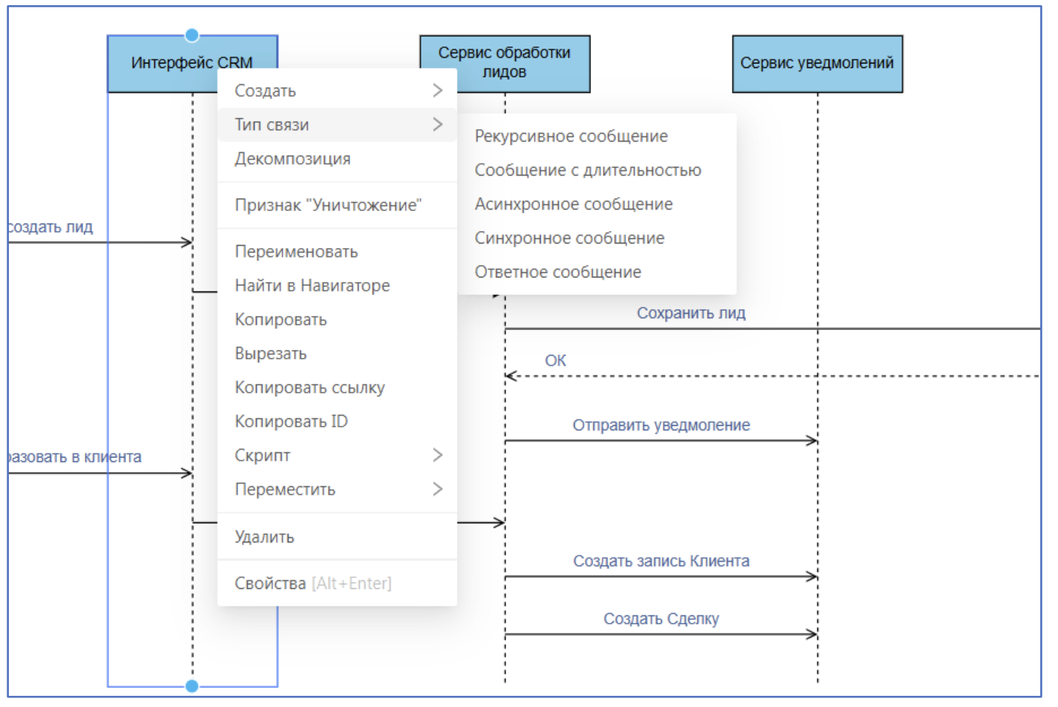Select Найти в Навигаторе

[312, 286]
